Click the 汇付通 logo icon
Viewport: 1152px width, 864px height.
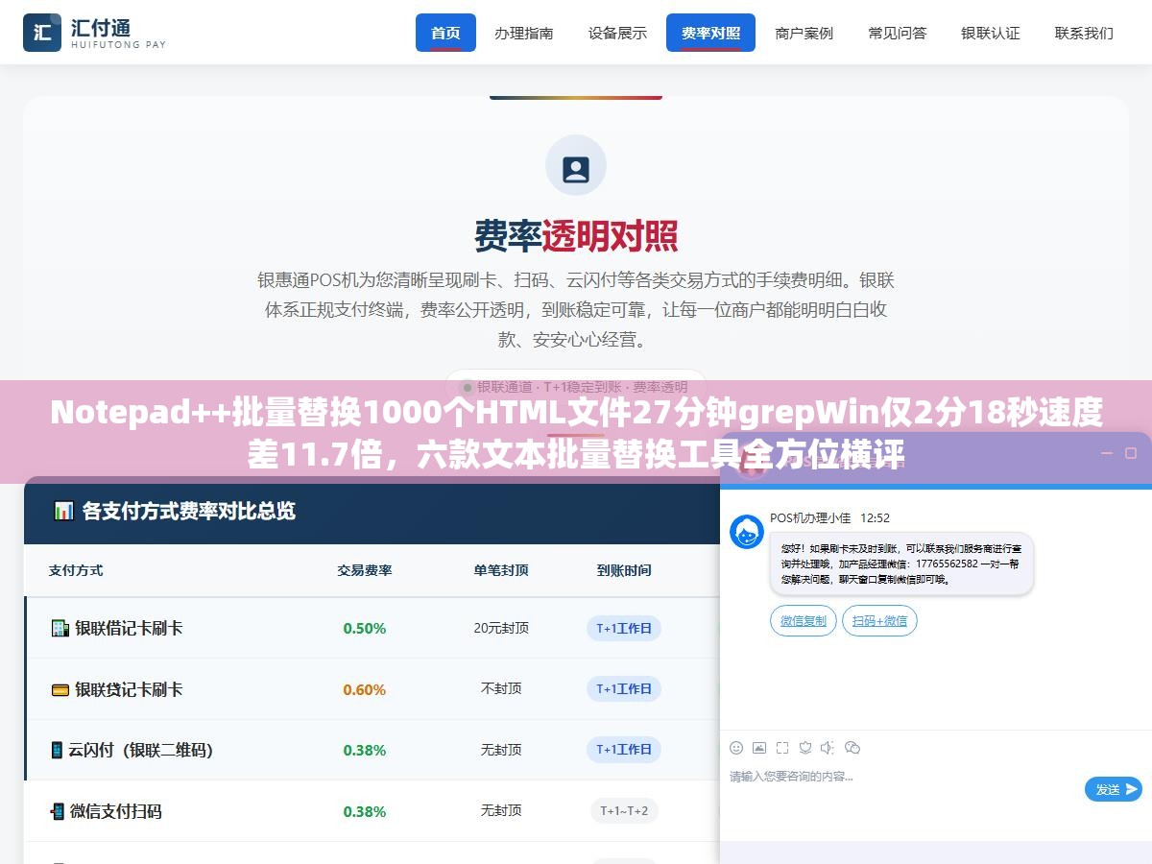[42, 33]
